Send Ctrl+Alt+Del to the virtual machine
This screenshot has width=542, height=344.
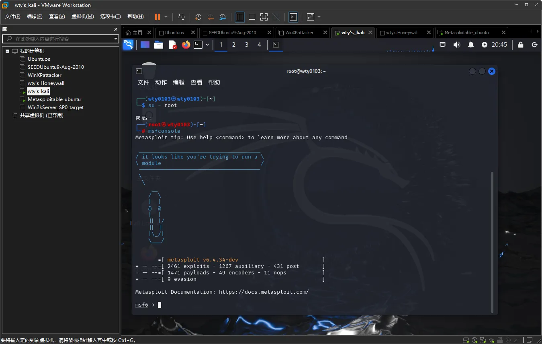pyautogui.click(x=181, y=17)
